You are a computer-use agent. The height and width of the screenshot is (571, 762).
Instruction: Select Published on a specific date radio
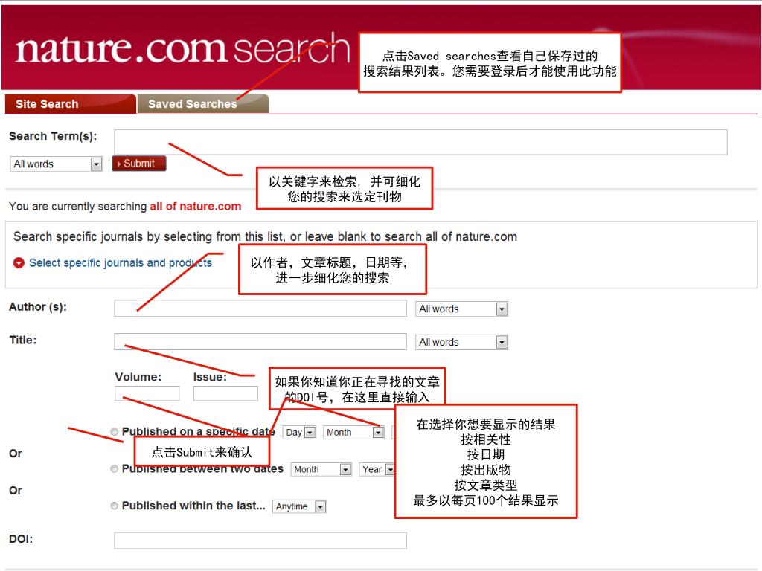coord(114,432)
